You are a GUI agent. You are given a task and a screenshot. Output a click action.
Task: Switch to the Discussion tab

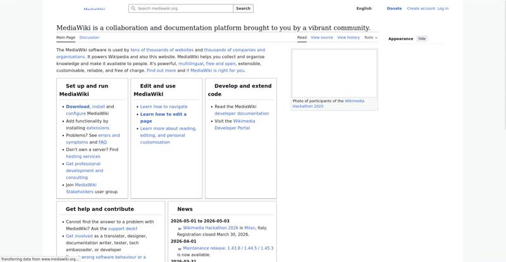coord(89,37)
